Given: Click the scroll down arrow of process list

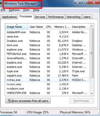Looking at the screenshot, I should [x=92, y=93].
